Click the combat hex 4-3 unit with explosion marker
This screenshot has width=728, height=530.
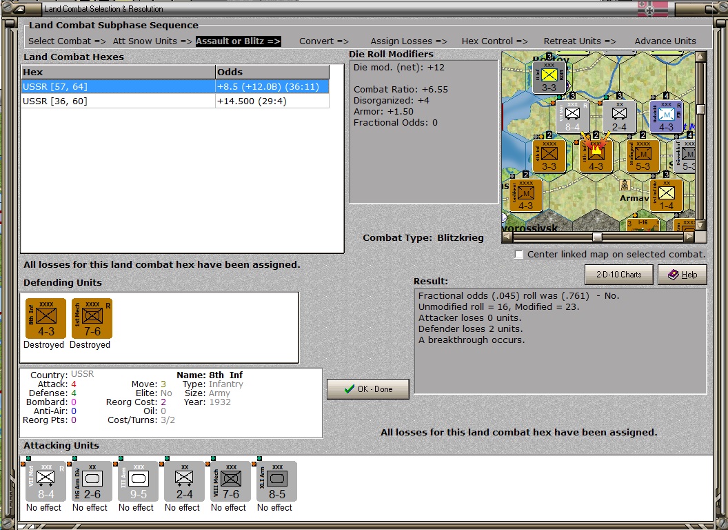[596, 156]
